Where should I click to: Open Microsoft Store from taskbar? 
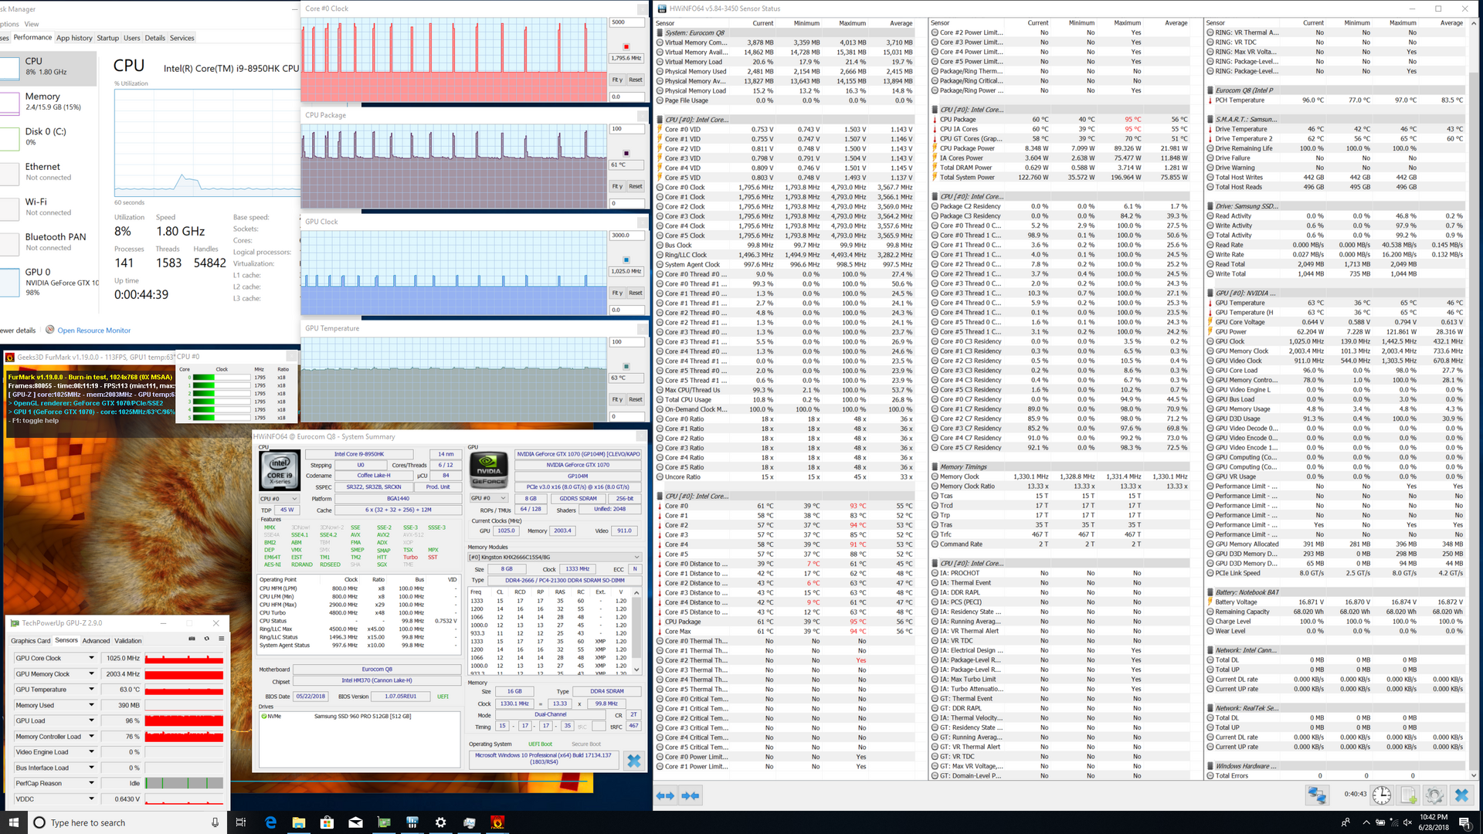(327, 822)
